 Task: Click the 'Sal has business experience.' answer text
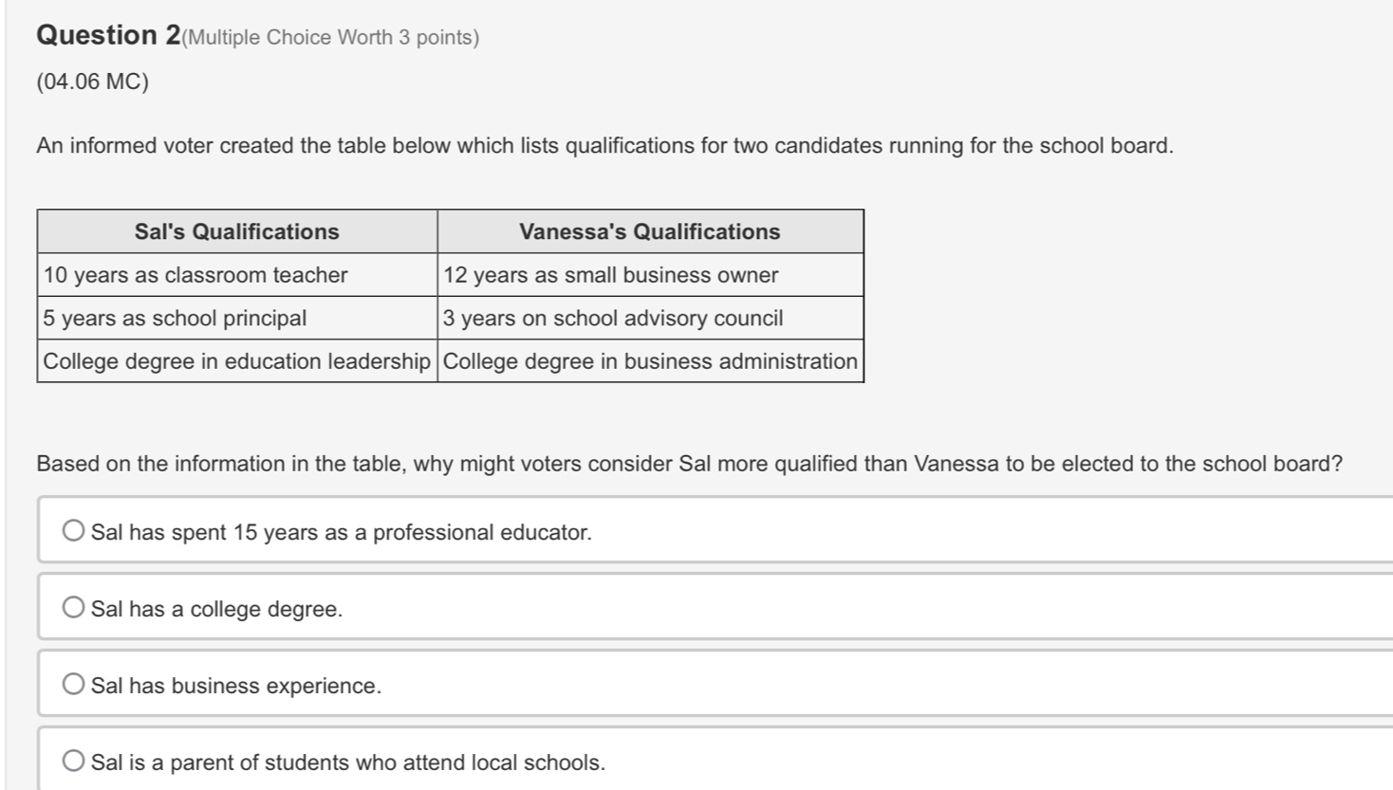click(x=235, y=686)
